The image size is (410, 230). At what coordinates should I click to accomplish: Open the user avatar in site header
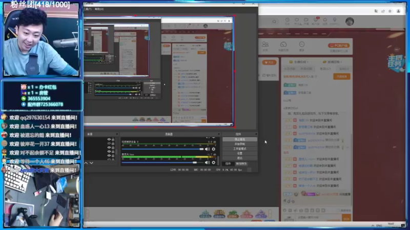pyautogui.click(x=350, y=21)
